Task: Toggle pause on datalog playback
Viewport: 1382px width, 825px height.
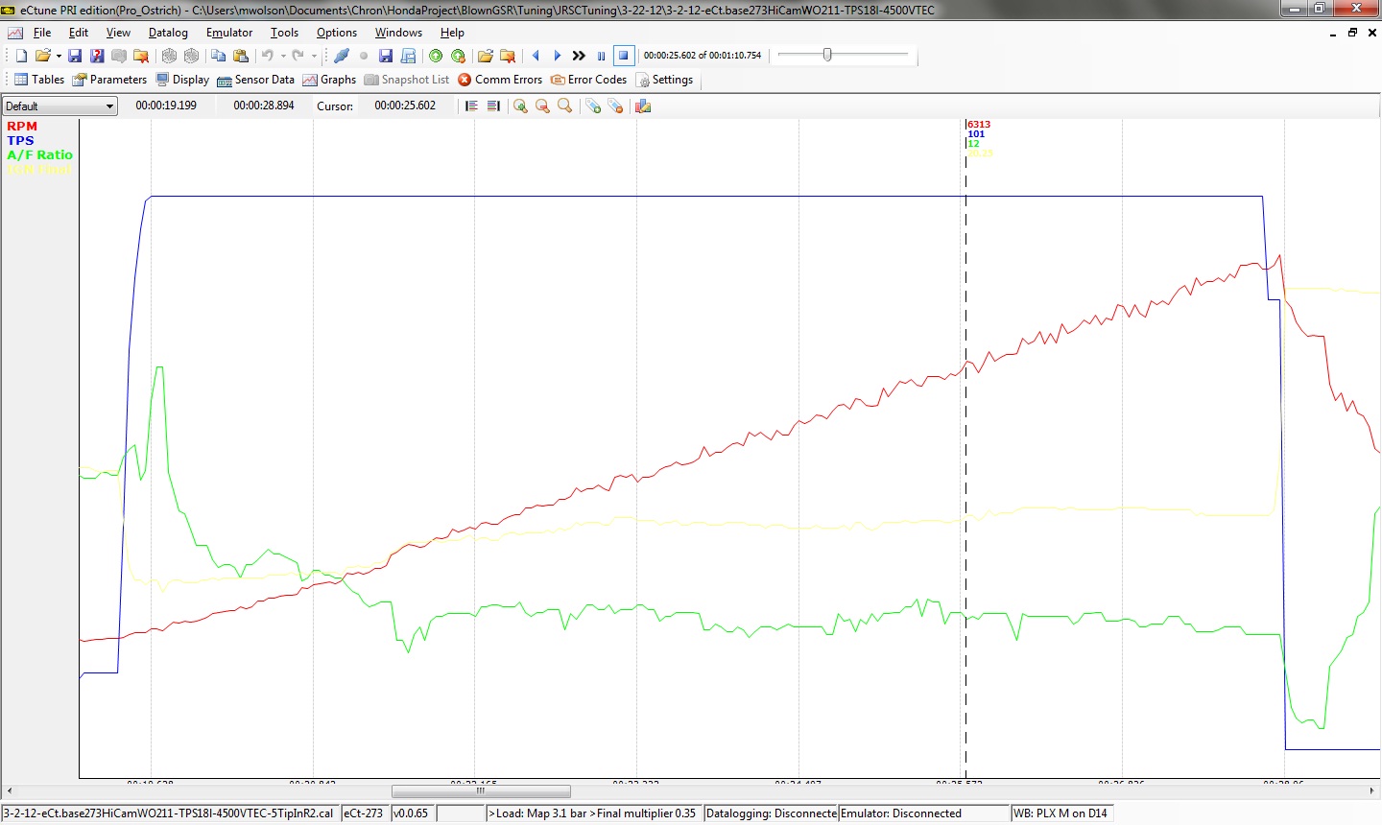Action: (x=602, y=56)
